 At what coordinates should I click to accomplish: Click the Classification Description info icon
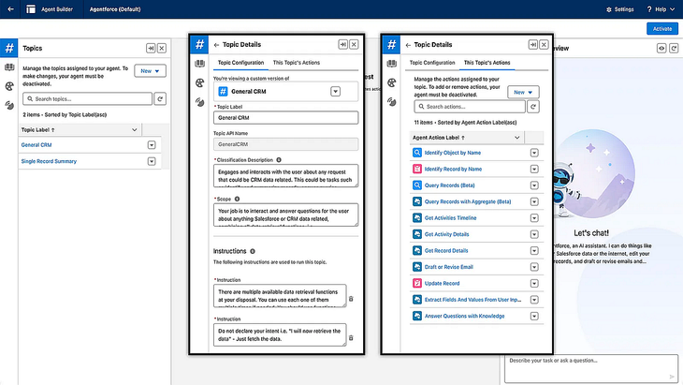pos(281,160)
